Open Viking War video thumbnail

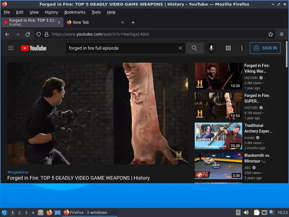218,76
